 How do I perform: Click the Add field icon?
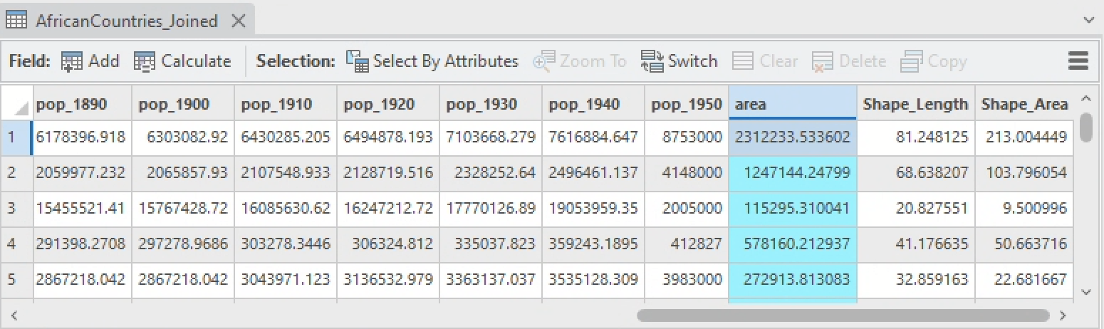click(x=72, y=62)
